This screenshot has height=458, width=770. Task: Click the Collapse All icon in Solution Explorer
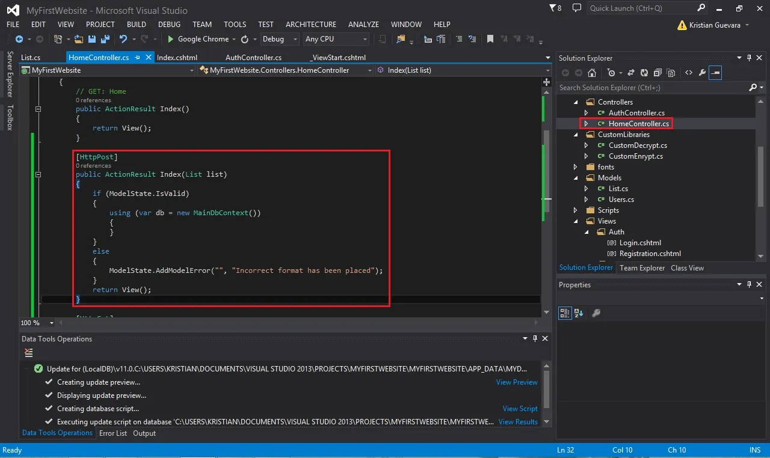coord(657,73)
